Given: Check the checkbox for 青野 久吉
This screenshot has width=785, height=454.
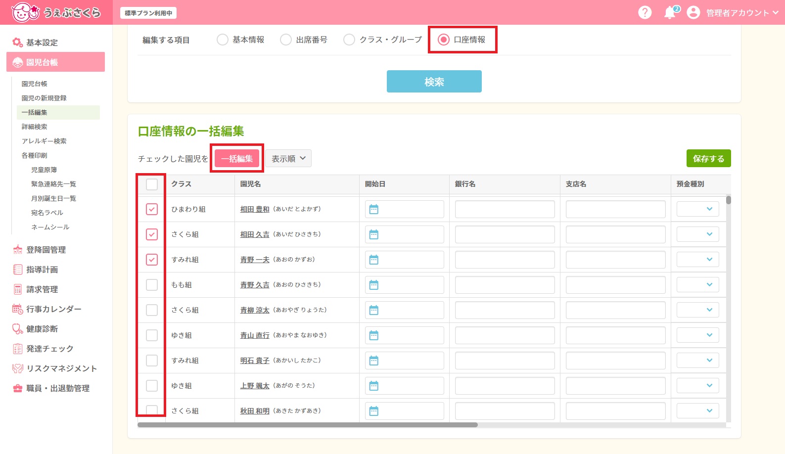Looking at the screenshot, I should click(152, 285).
